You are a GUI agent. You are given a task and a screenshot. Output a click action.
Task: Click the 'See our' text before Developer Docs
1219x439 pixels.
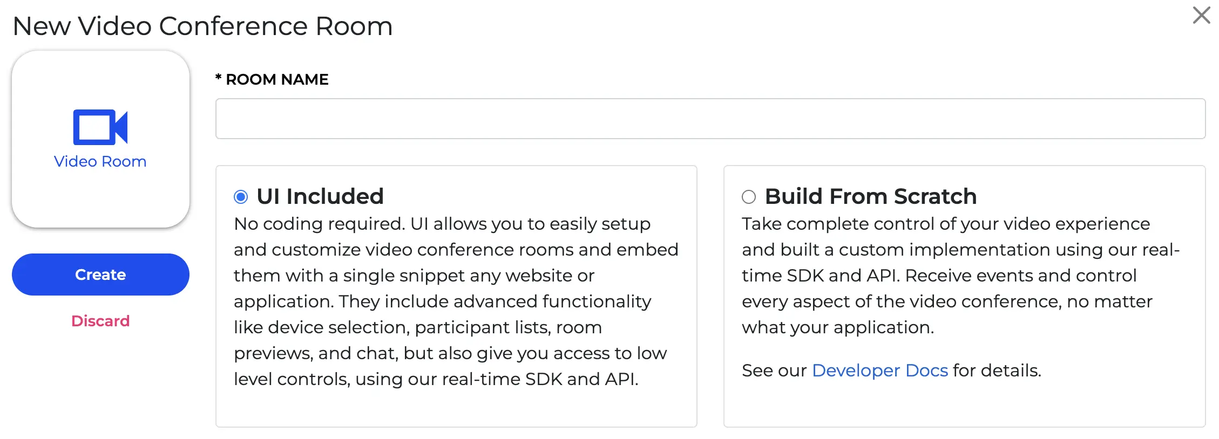774,371
